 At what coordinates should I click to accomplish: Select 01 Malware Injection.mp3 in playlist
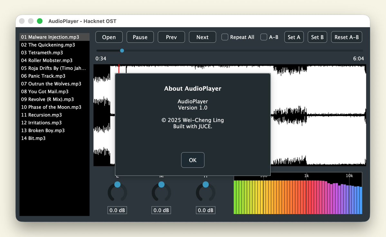coord(54,37)
